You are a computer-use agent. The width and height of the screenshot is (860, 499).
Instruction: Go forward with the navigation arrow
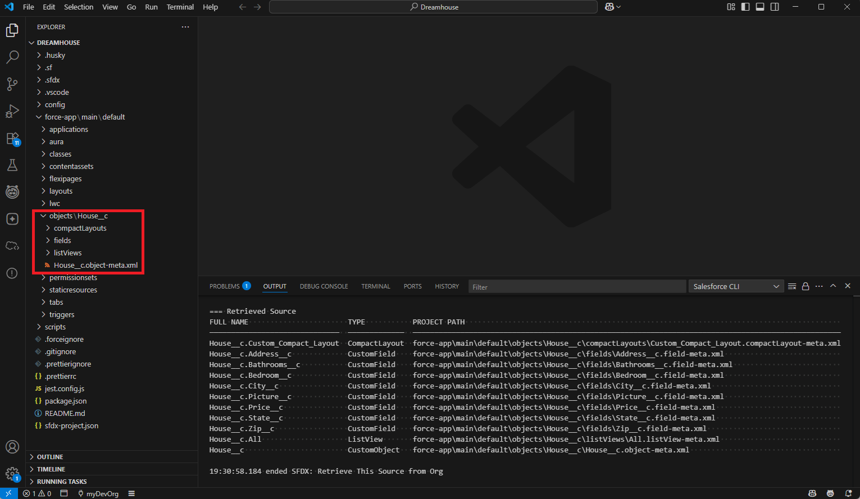[257, 7]
